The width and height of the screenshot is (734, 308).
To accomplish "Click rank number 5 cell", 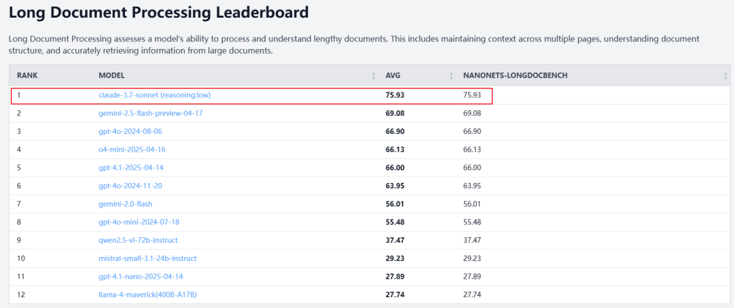I will pyautogui.click(x=19, y=167).
